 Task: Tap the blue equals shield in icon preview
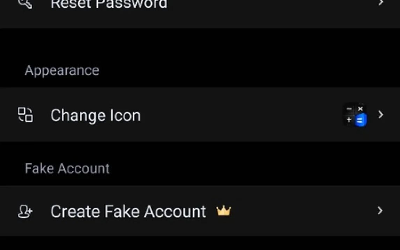click(x=361, y=120)
